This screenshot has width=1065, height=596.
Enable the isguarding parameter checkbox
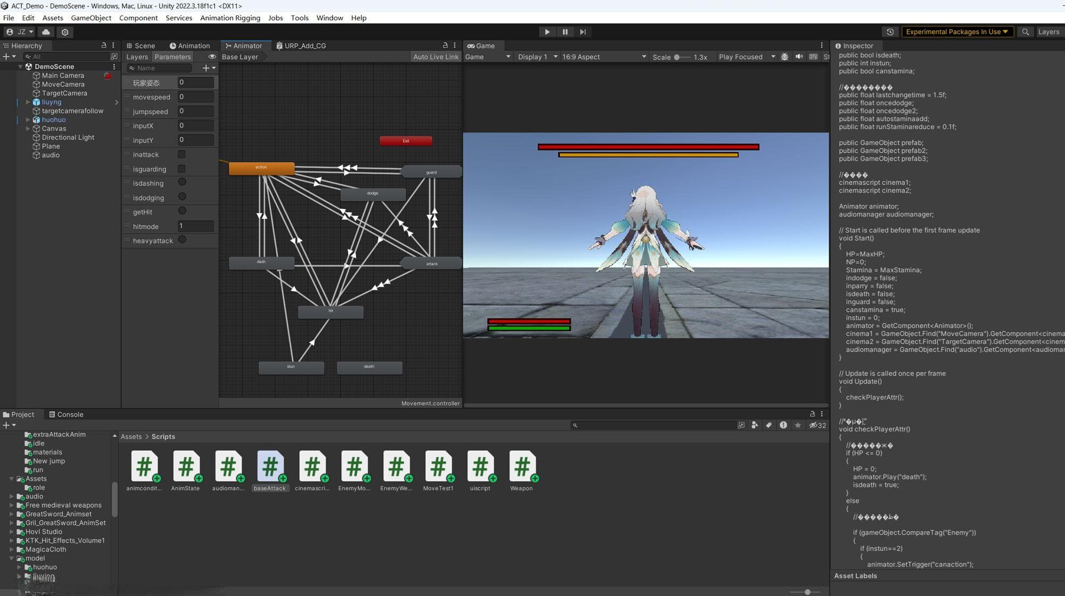coord(181,169)
